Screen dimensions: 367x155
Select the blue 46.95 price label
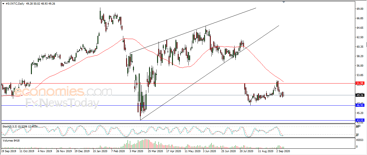pos(360,105)
